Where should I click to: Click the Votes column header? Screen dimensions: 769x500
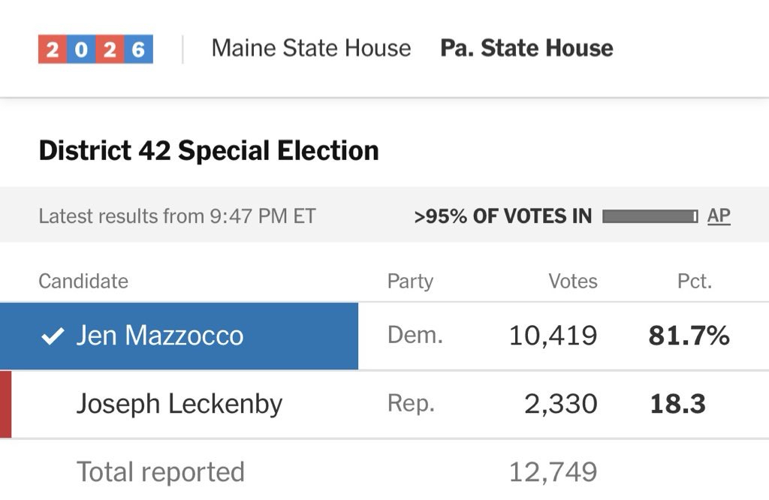coord(573,282)
